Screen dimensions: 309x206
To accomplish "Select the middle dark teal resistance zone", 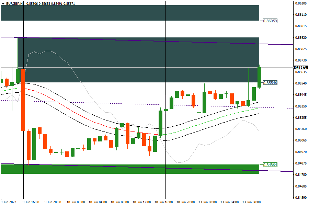I will [137, 60].
